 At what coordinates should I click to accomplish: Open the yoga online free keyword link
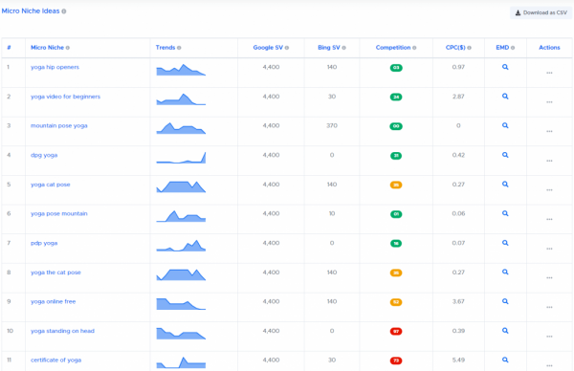pos(53,301)
